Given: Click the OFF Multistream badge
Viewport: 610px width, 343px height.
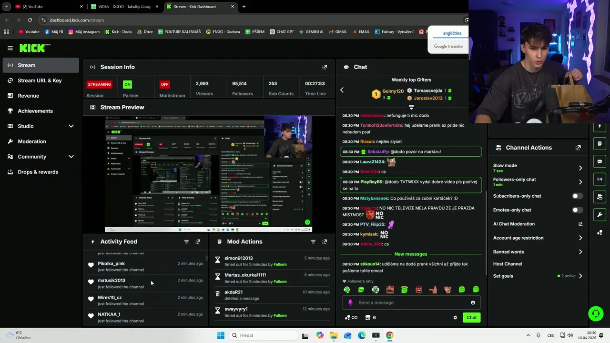Looking at the screenshot, I should pyautogui.click(x=164, y=84).
